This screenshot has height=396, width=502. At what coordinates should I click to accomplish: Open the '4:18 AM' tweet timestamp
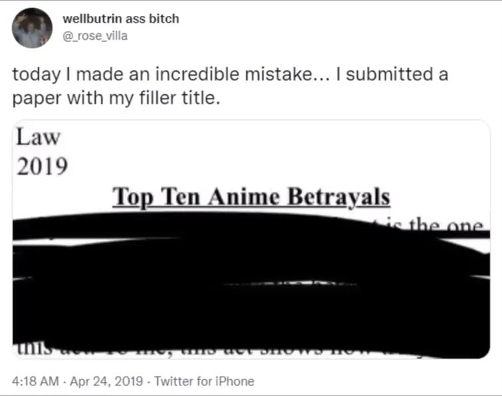[x=35, y=381]
